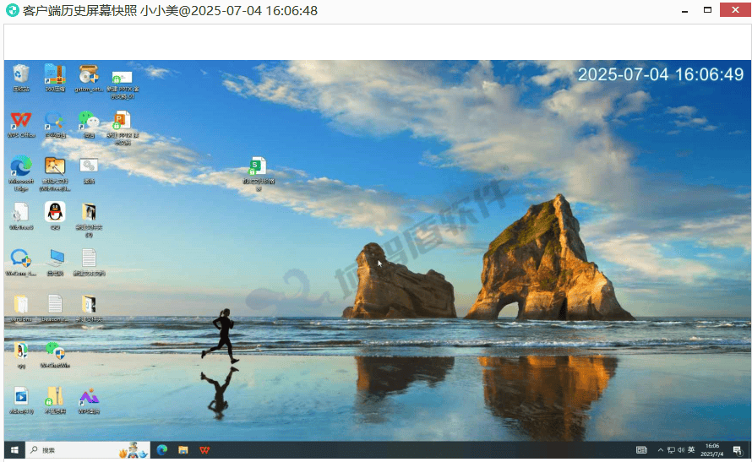This screenshot has height=462, width=752.
Task: Open the WeChat desktop shortcut
Action: [x=88, y=122]
